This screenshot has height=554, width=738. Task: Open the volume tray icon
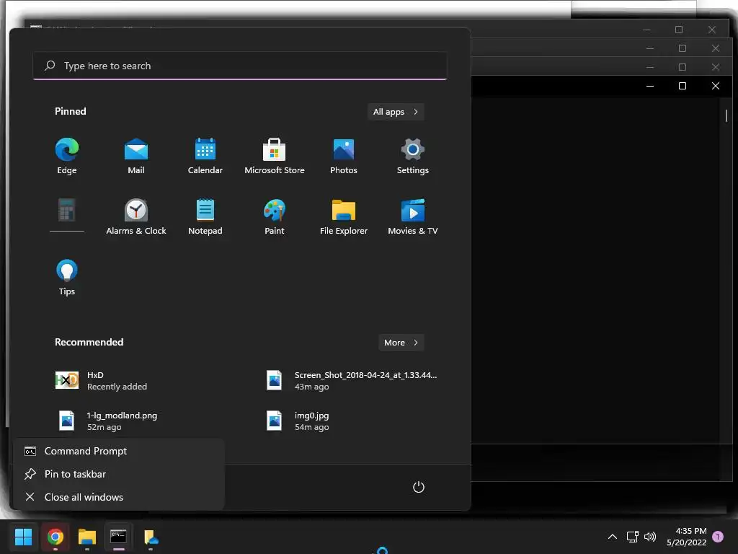point(650,537)
